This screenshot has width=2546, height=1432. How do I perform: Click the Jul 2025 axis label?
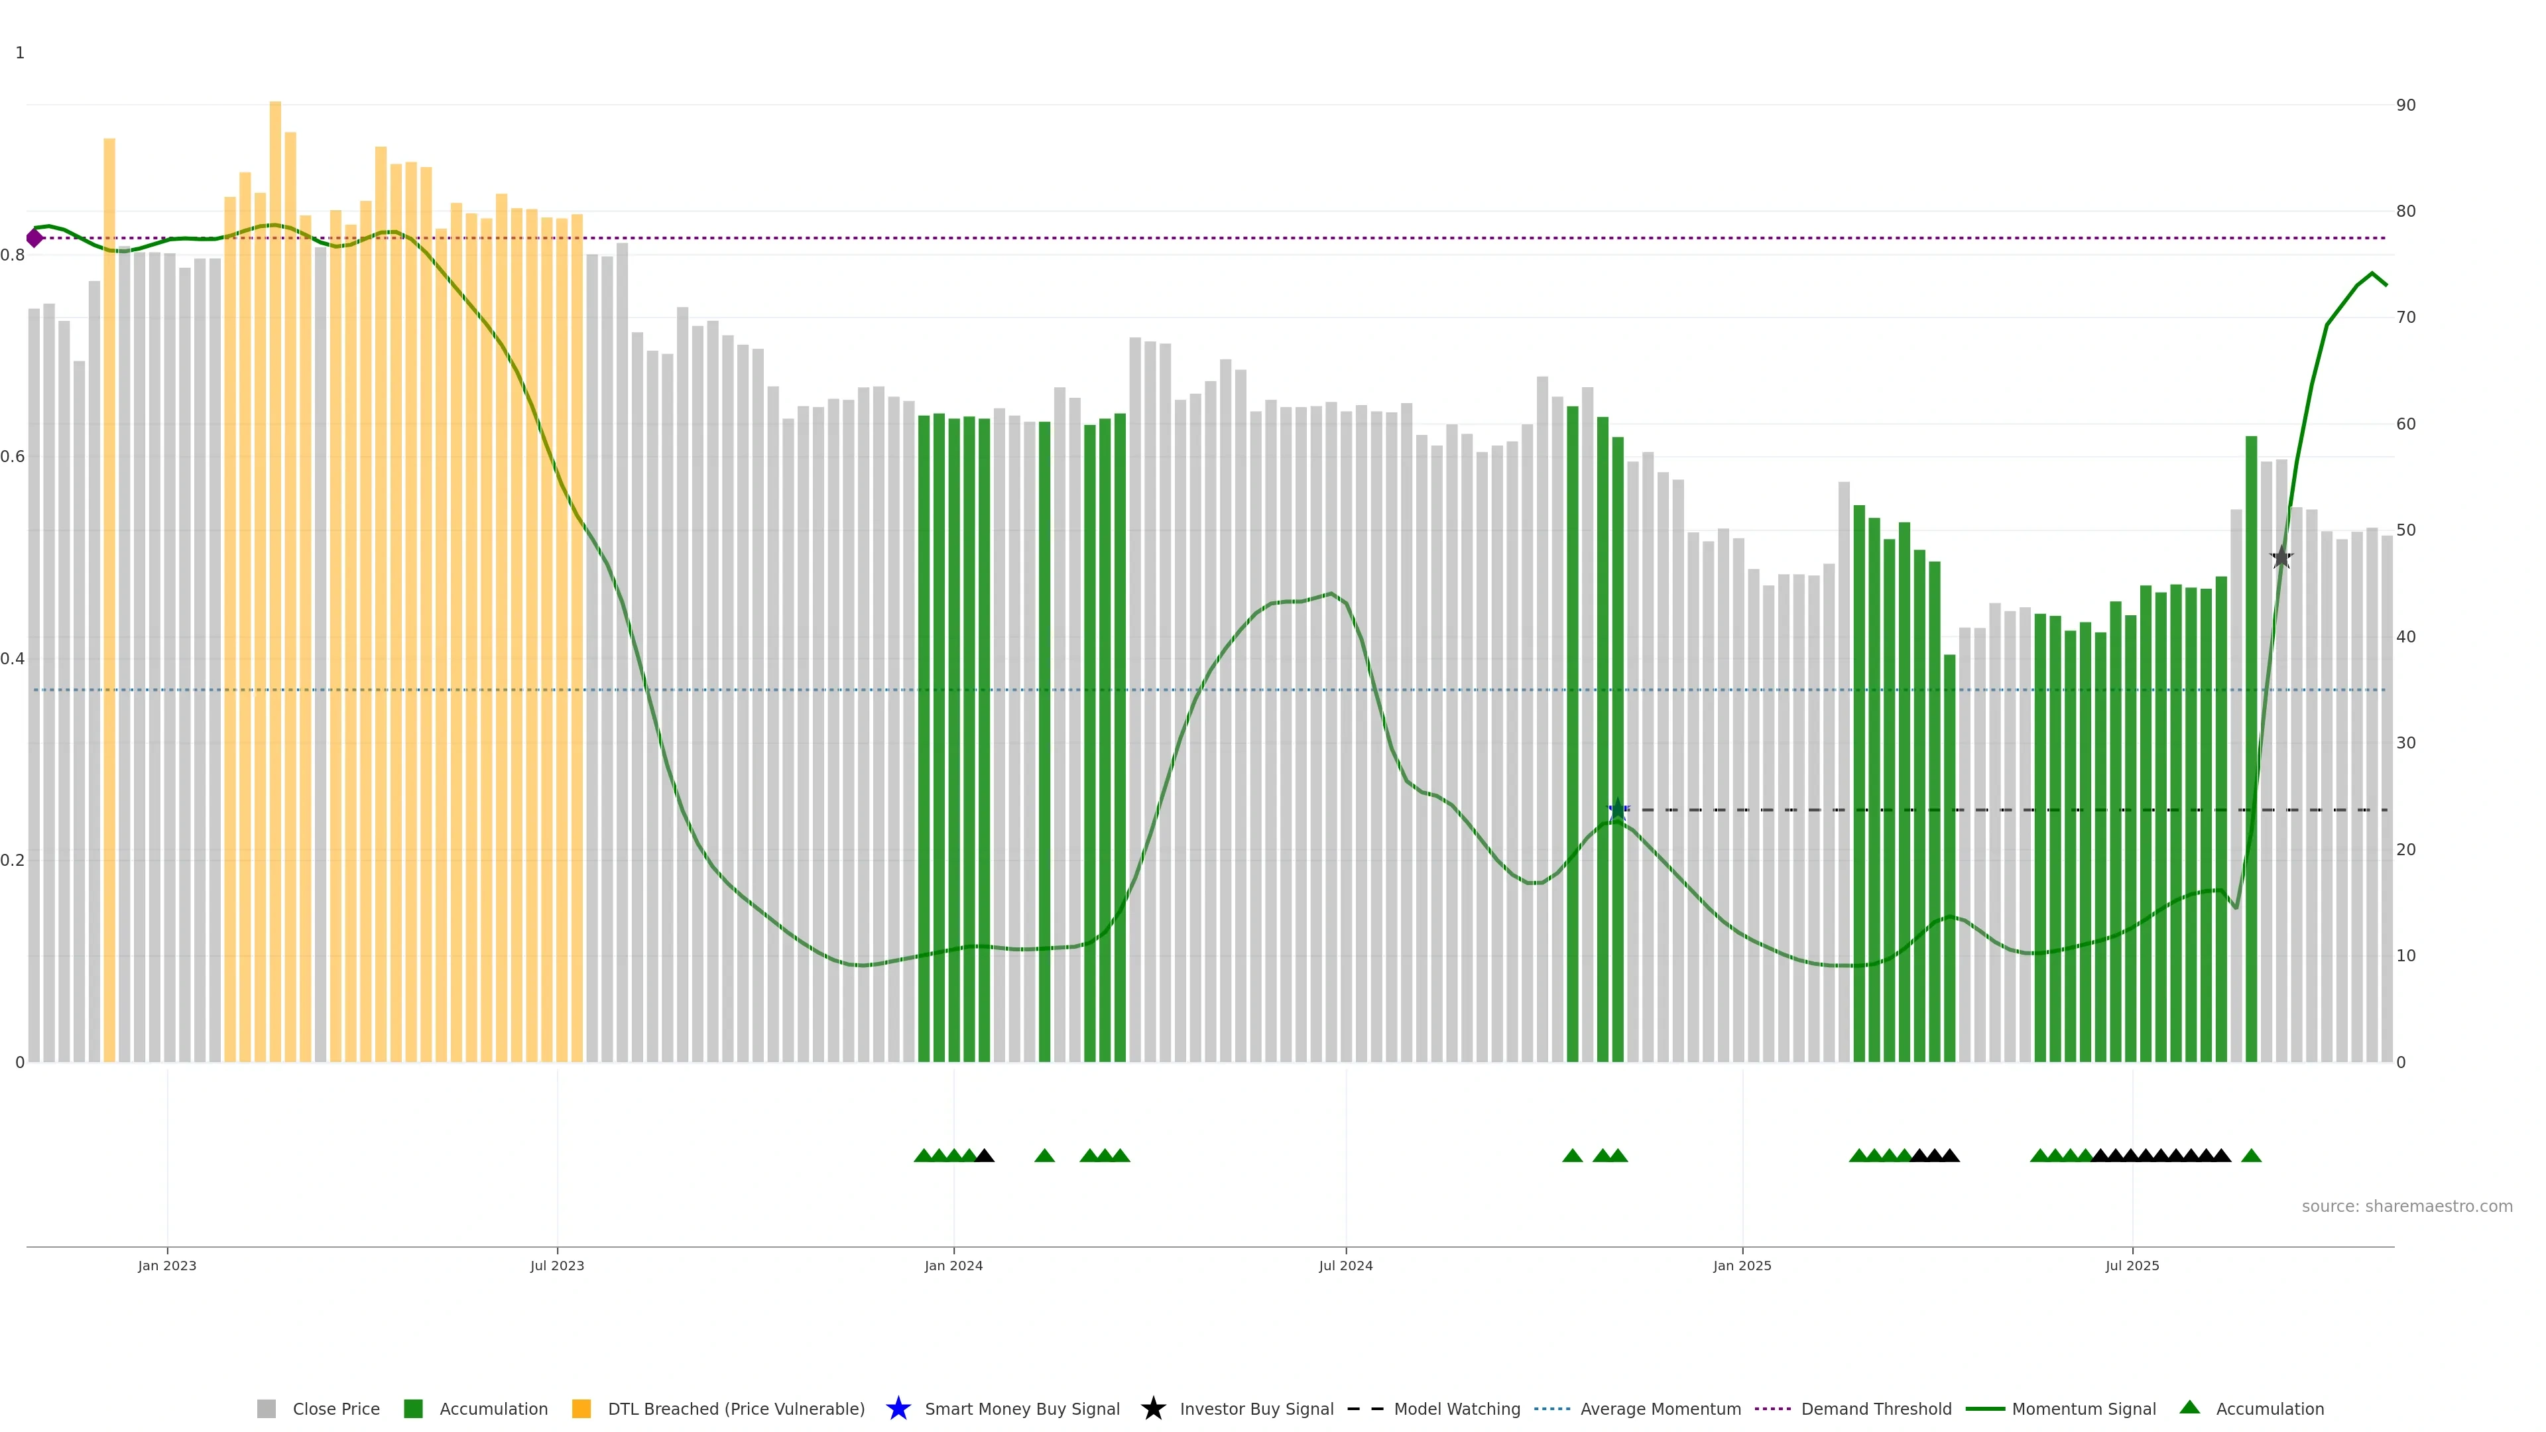pos(2132,1265)
